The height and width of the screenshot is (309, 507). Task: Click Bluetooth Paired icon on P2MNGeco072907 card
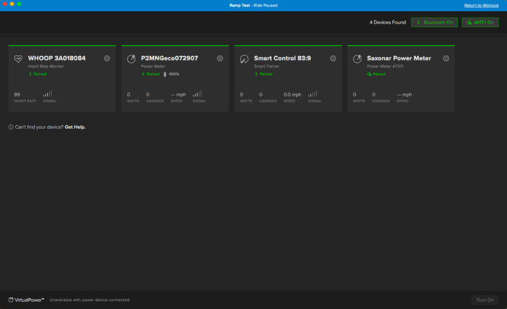click(x=143, y=74)
